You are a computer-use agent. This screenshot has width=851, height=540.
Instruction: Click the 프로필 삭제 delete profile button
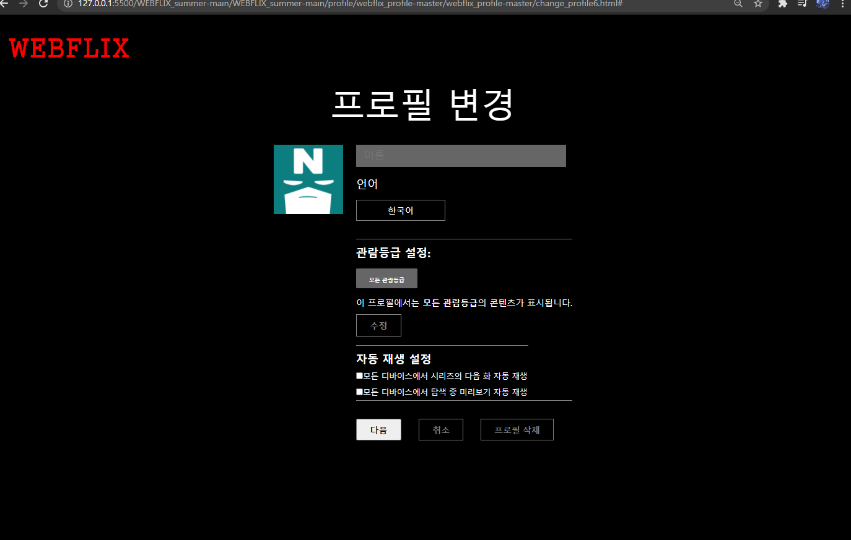coord(517,429)
